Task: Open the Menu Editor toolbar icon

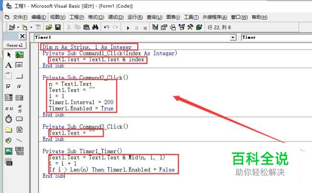Action: (38, 27)
